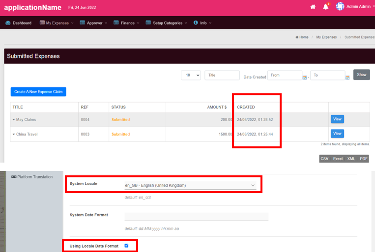Open the To date calendar picker icon
This screenshot has height=252, width=375.
pos(347,77)
